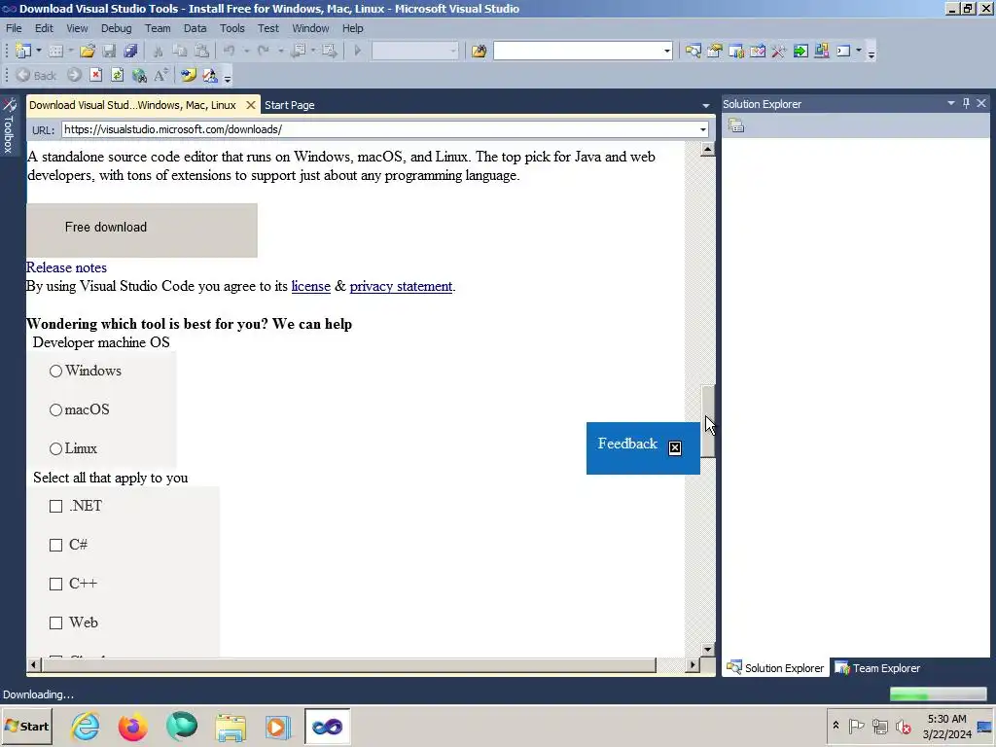Expand the URL address dropdown
This screenshot has height=747, width=996.
pyautogui.click(x=702, y=129)
